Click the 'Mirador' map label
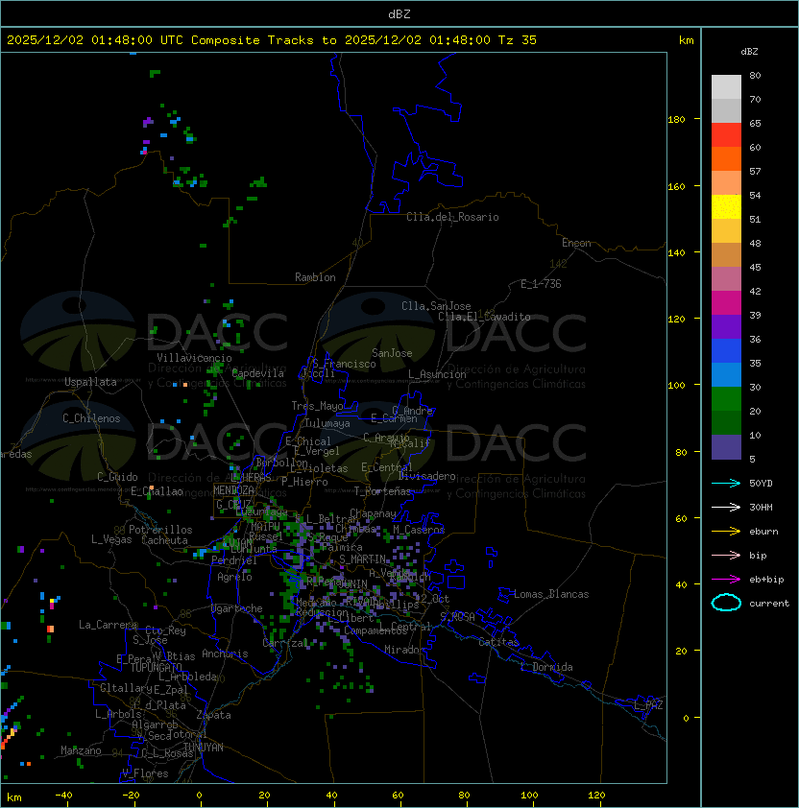799x808 pixels. pyautogui.click(x=404, y=650)
